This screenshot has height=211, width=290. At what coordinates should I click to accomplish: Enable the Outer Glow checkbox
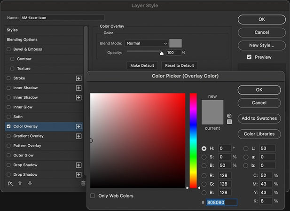pos(8,155)
